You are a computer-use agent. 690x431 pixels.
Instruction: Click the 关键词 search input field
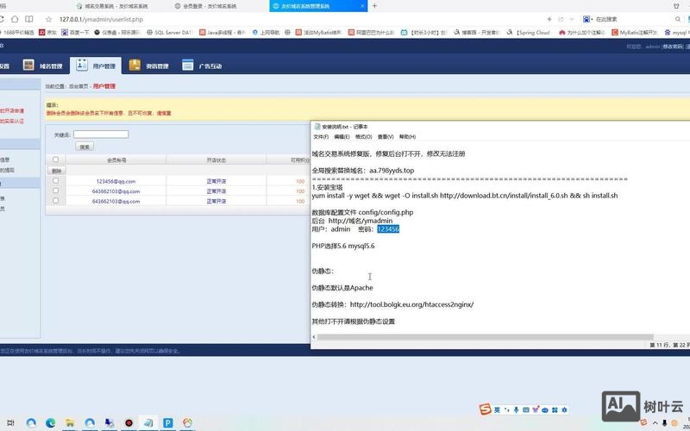pyautogui.click(x=101, y=134)
